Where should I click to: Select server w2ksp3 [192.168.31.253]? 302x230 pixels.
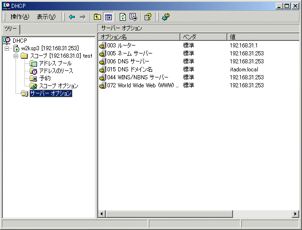pos(50,48)
